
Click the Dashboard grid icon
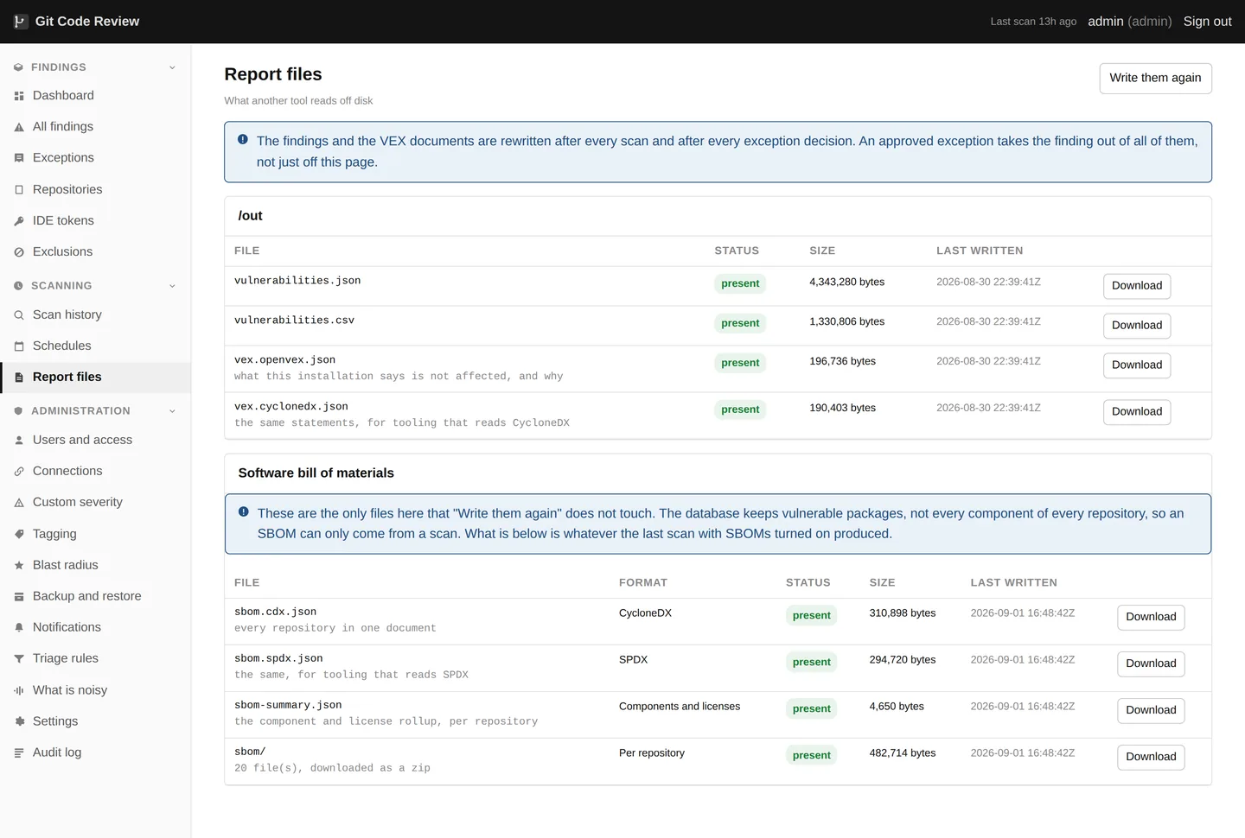(x=19, y=96)
